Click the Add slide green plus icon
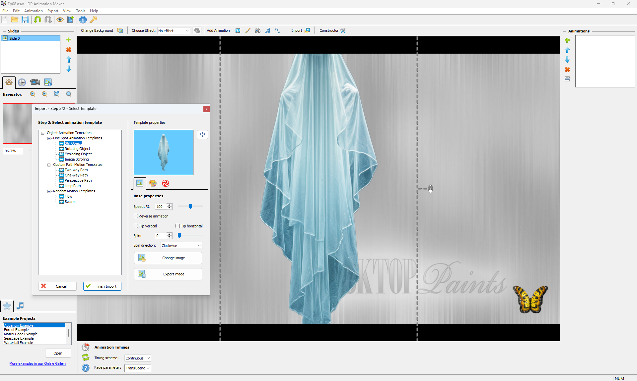637x381 pixels. 69,40
